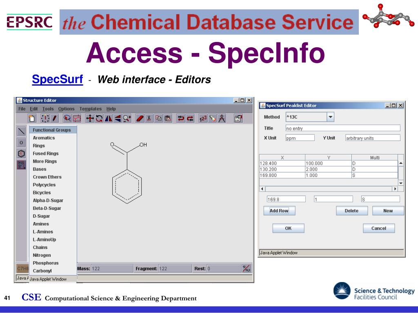Click the X Unit field showing ppm

click(300, 138)
